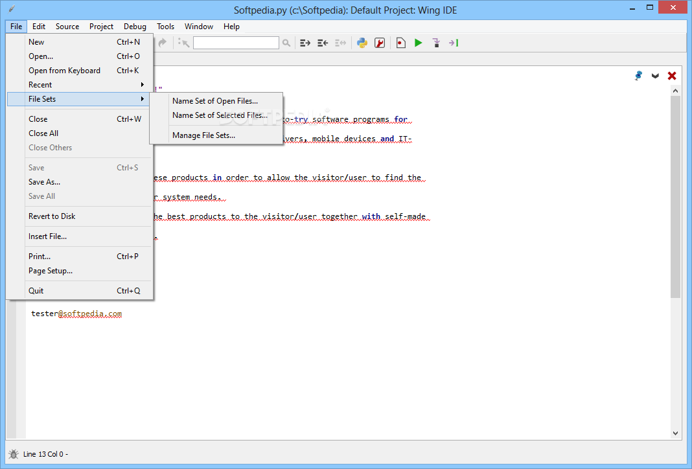Select Insert File... menu entry
This screenshot has height=469, width=692.
pyautogui.click(x=80, y=236)
